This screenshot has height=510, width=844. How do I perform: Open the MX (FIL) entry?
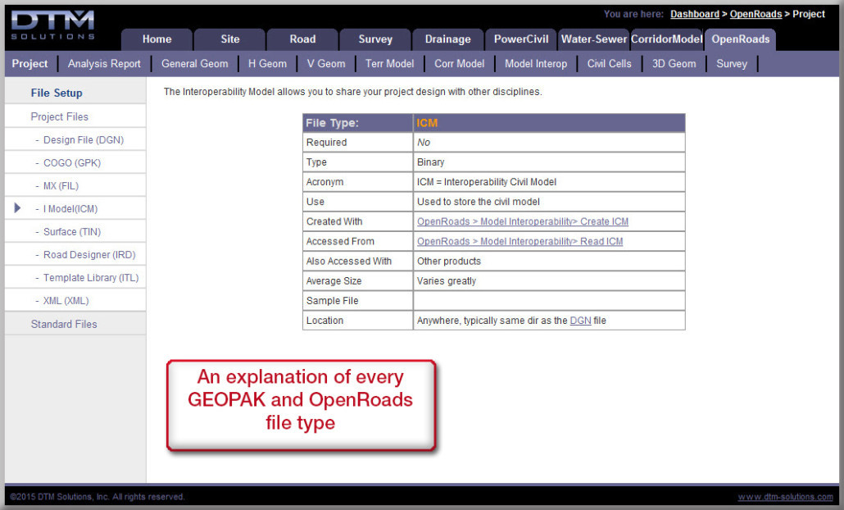[61, 186]
